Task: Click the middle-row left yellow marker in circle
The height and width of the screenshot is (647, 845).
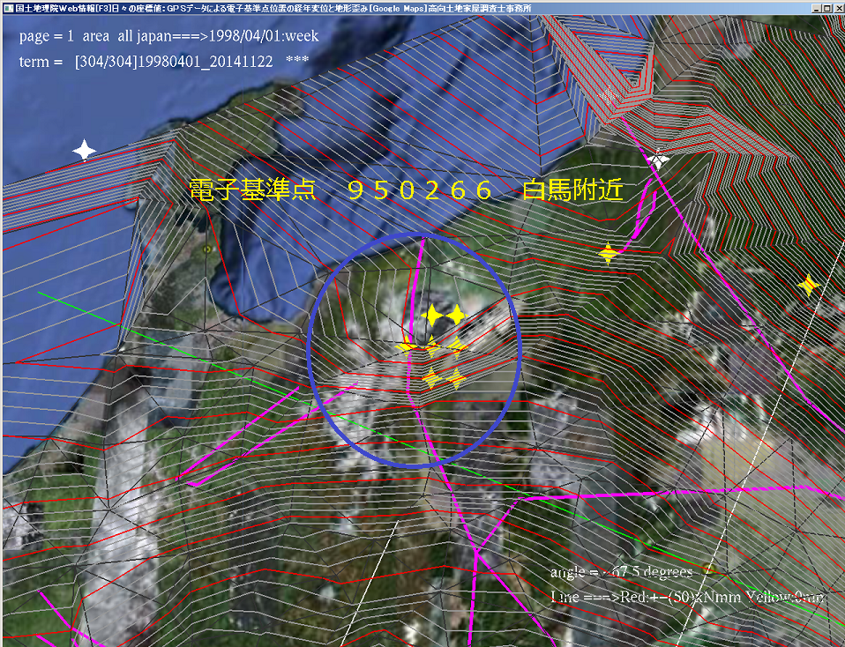Action: point(407,346)
